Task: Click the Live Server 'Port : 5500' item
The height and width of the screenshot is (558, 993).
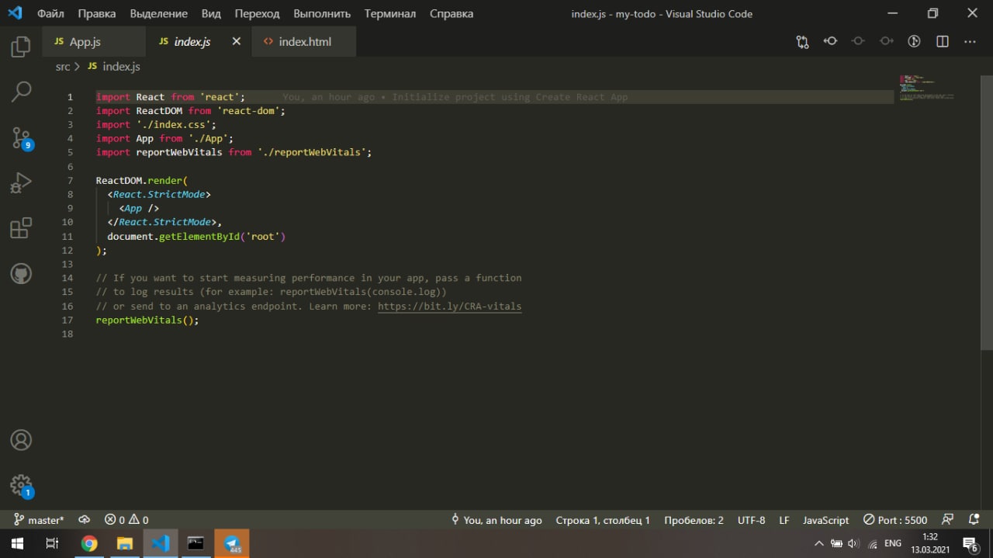Action: pyautogui.click(x=895, y=520)
